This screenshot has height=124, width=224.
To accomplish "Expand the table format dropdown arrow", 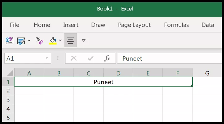I will [x=29, y=40].
